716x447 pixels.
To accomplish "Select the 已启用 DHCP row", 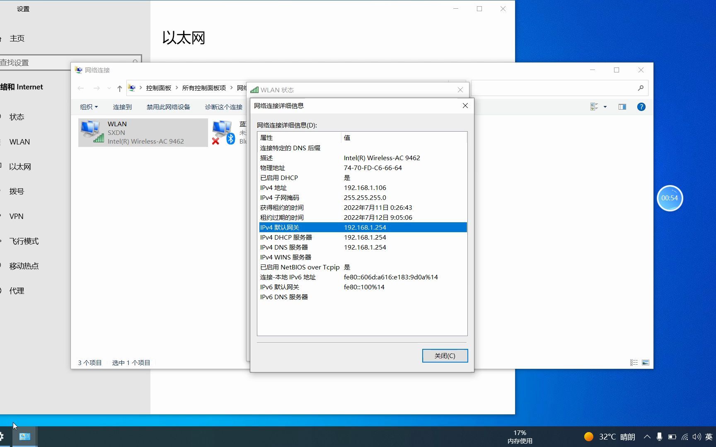I will (363, 178).
